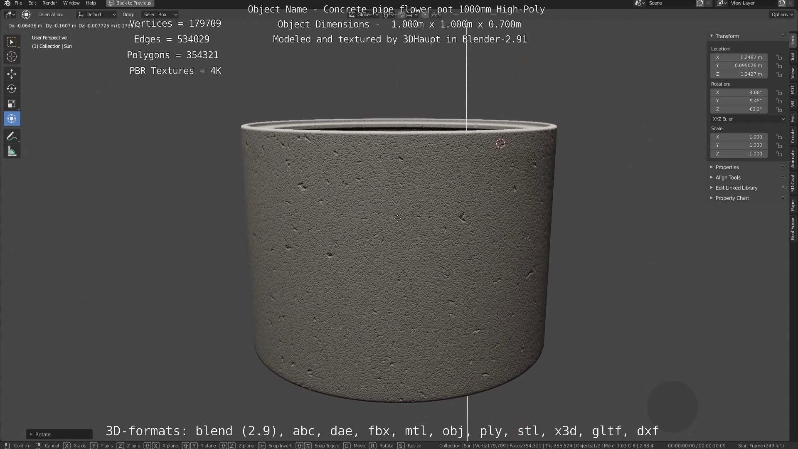Pick the Scale tool
Viewport: 798px width, 449px height.
(12, 104)
